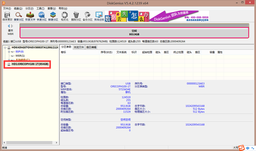256x151 pixels.
Task: Click the additional sectors value 11529
Action: tap(127, 112)
